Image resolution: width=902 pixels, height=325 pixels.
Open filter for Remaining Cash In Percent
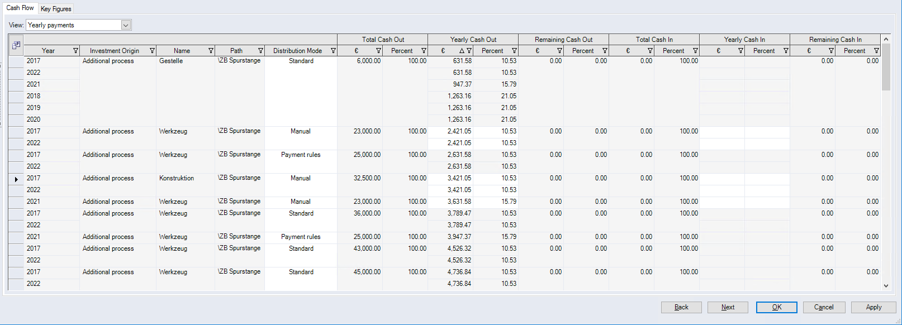tap(876, 51)
